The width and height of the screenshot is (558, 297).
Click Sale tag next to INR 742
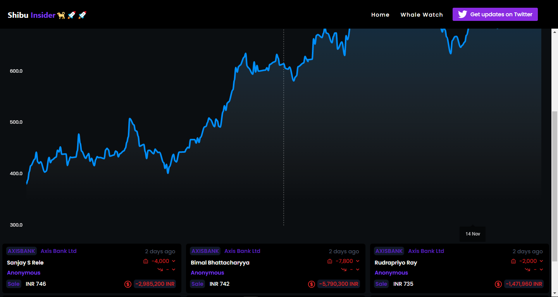click(197, 284)
